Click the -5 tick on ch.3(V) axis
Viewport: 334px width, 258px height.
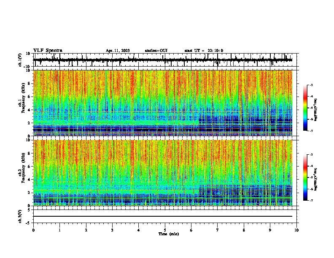coord(28,223)
